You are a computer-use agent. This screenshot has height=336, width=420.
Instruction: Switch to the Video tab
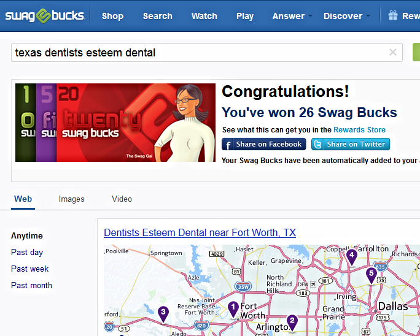[122, 199]
